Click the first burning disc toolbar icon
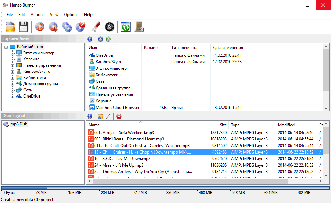Viewport: 331px width, 203px height. point(40,27)
